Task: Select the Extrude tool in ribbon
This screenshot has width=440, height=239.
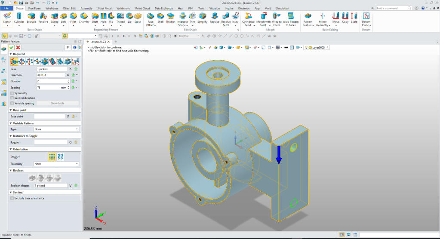Action: point(31,17)
